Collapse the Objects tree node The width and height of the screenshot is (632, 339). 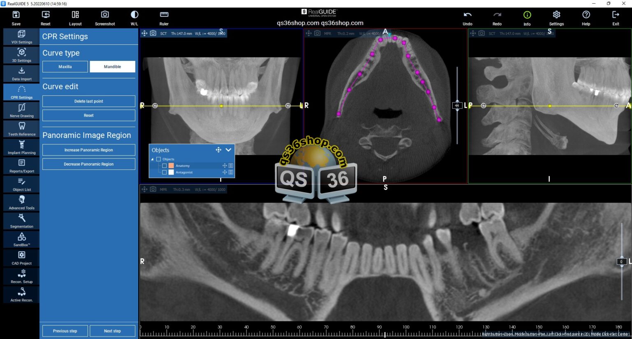[152, 159]
